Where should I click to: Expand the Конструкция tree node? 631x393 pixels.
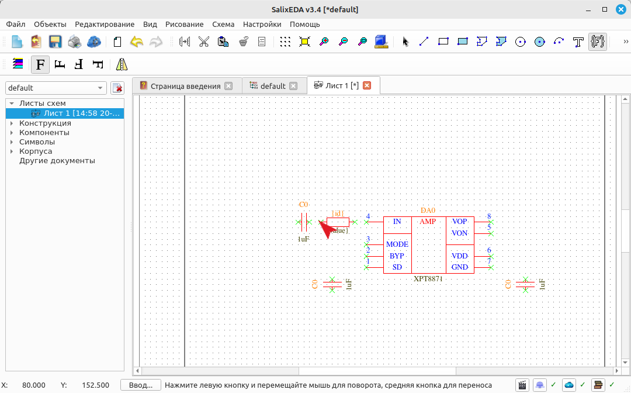coord(12,123)
